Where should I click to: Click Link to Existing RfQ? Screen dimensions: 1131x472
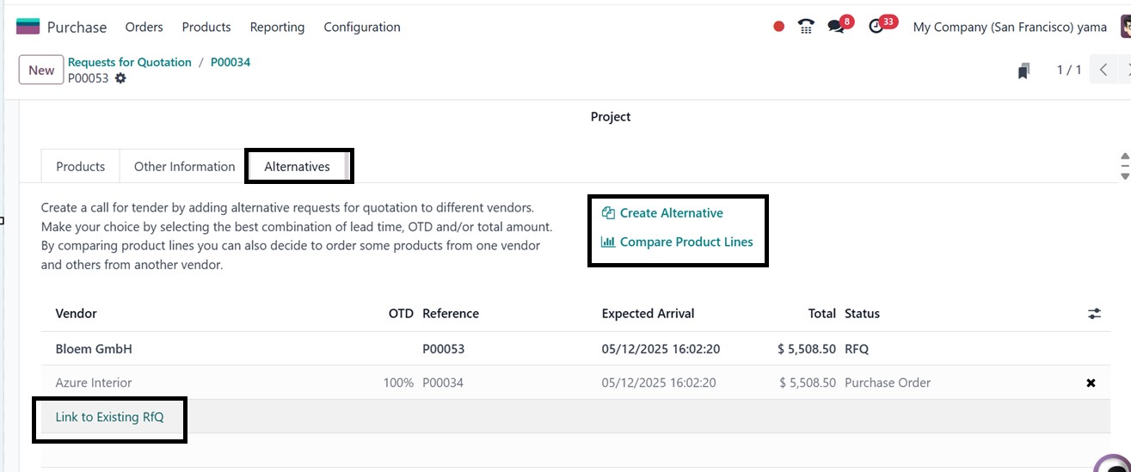click(109, 417)
